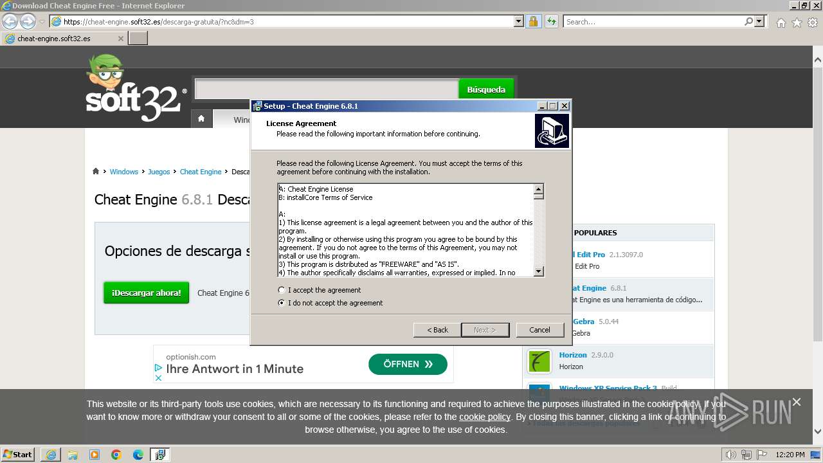Click inside the license agreement text box
The width and height of the screenshot is (823, 463).
point(406,230)
